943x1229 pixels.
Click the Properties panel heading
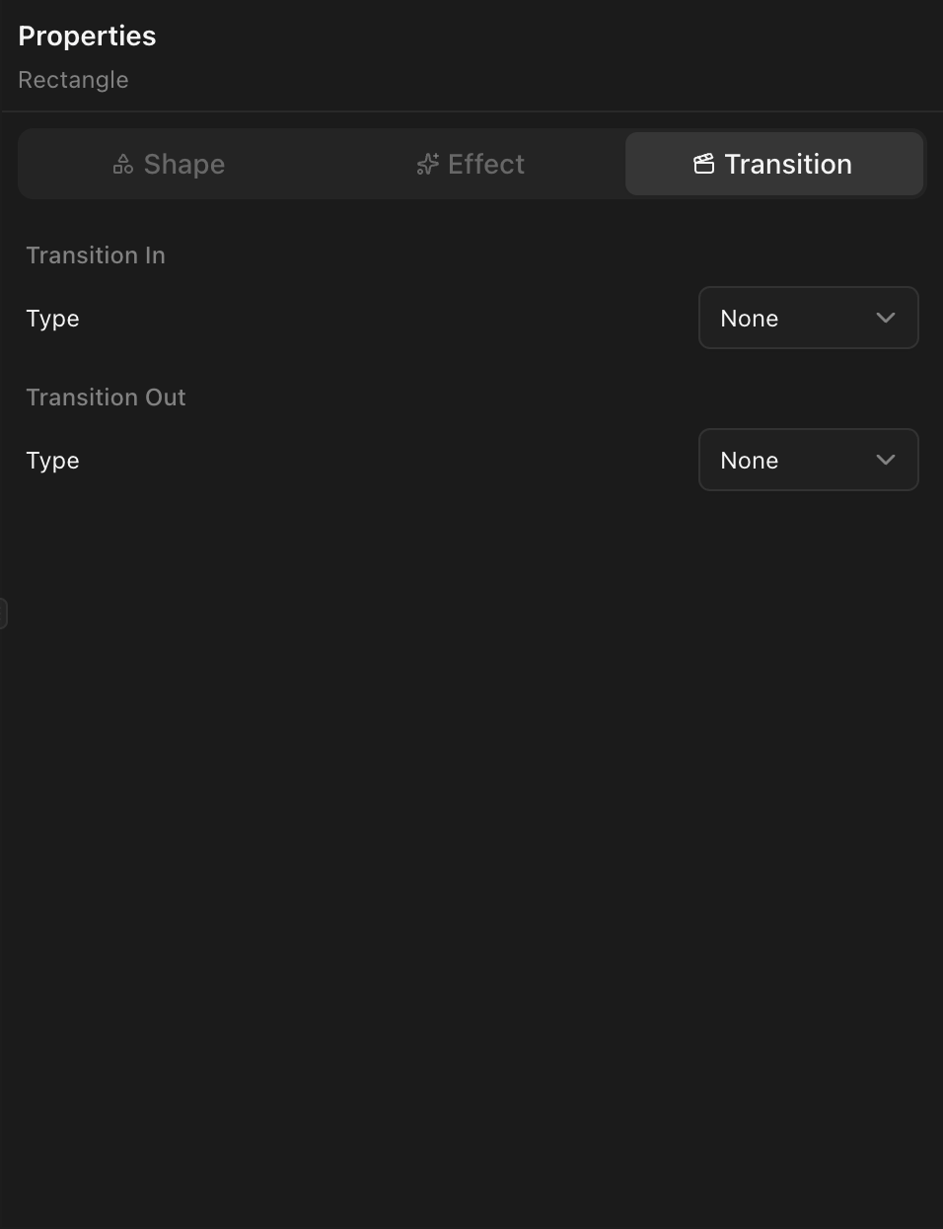(x=86, y=36)
